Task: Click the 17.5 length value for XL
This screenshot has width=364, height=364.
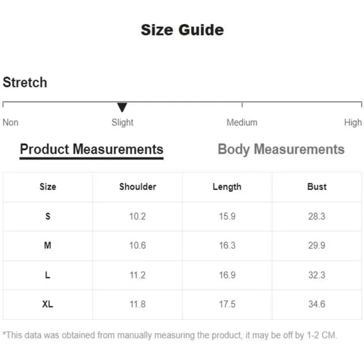Action: click(x=227, y=304)
